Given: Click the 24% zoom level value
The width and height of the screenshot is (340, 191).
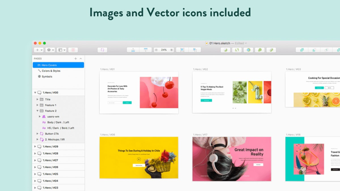Looking at the screenshot, I should click(164, 50).
